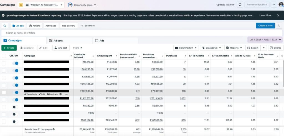Click the search magnifier icon
284x136 pixels.
tap(5, 26)
